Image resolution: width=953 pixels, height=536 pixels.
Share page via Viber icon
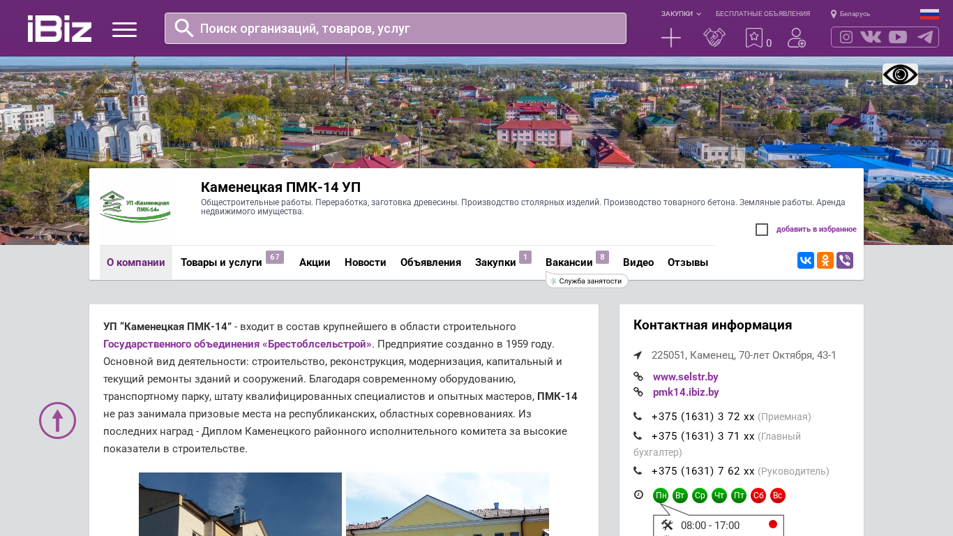tap(844, 260)
